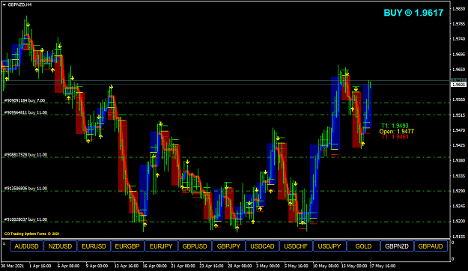Select order #908817528 buy 11.00 label

point(25,155)
